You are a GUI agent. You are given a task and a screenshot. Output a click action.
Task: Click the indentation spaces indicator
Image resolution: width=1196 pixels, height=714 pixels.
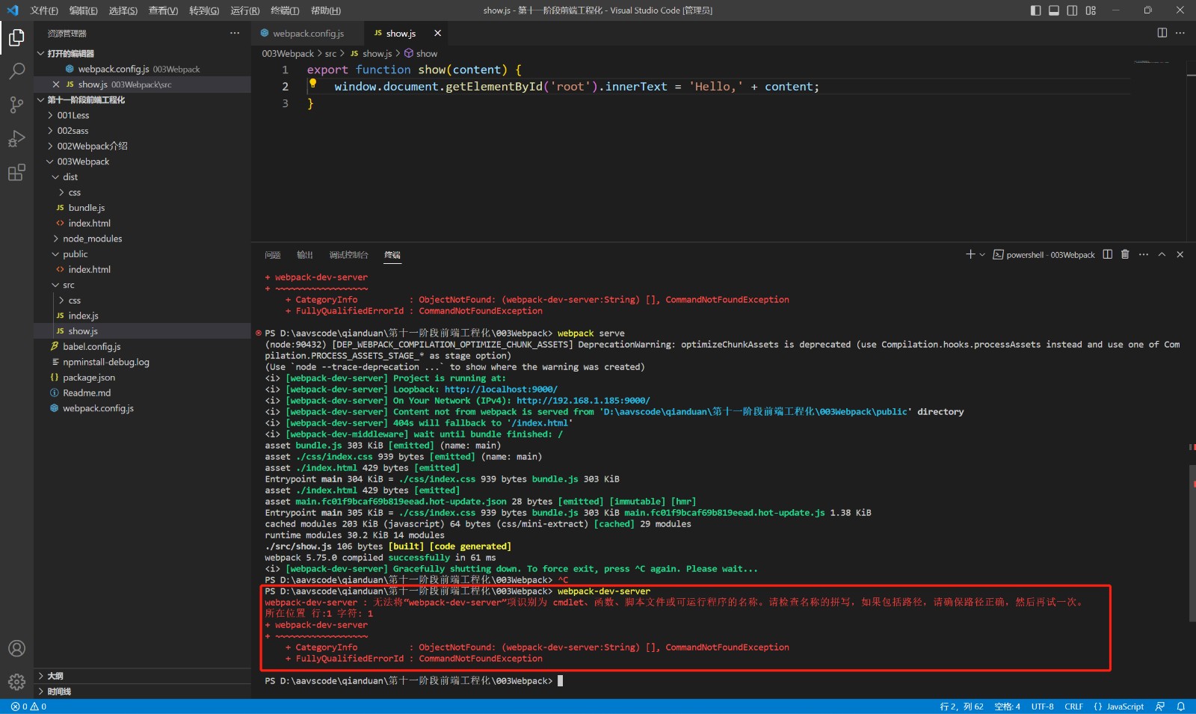click(x=1007, y=707)
